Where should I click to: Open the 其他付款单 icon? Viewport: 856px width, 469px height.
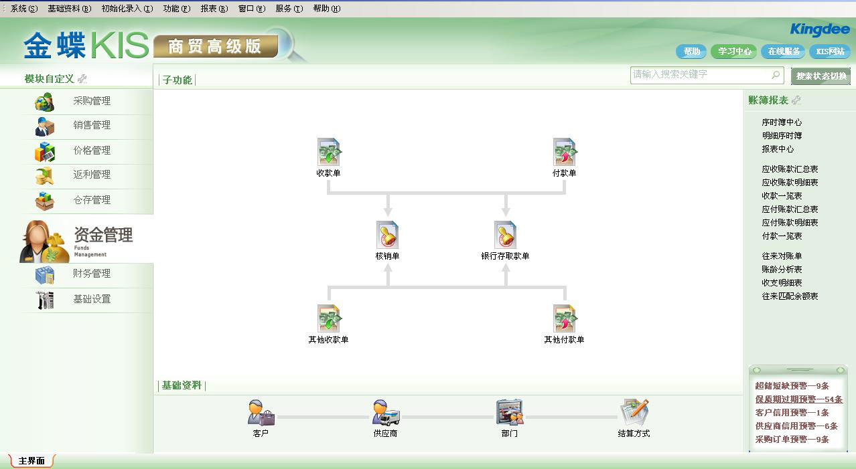pyautogui.click(x=565, y=318)
